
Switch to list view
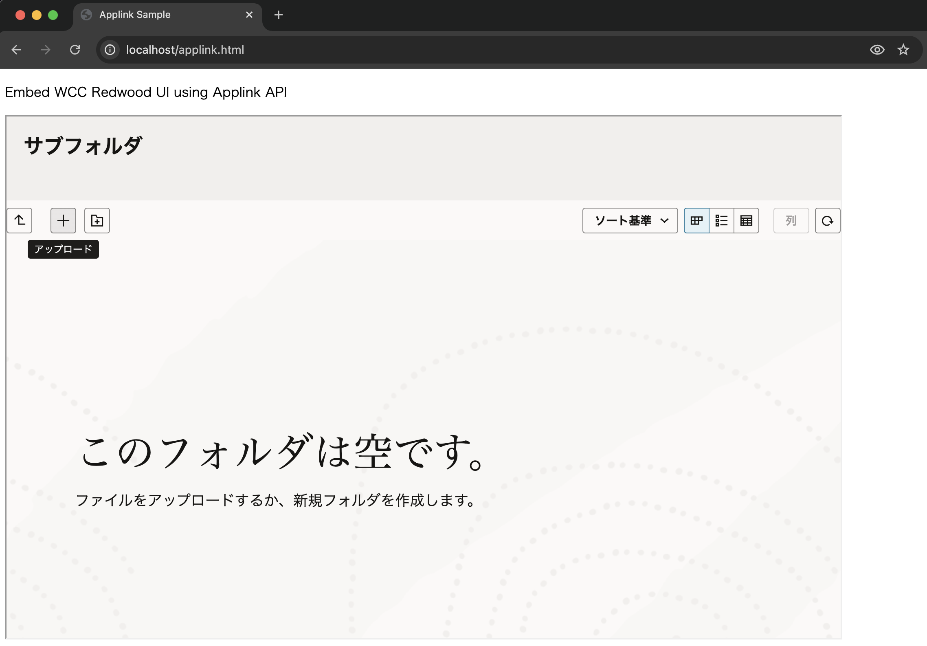coord(721,220)
